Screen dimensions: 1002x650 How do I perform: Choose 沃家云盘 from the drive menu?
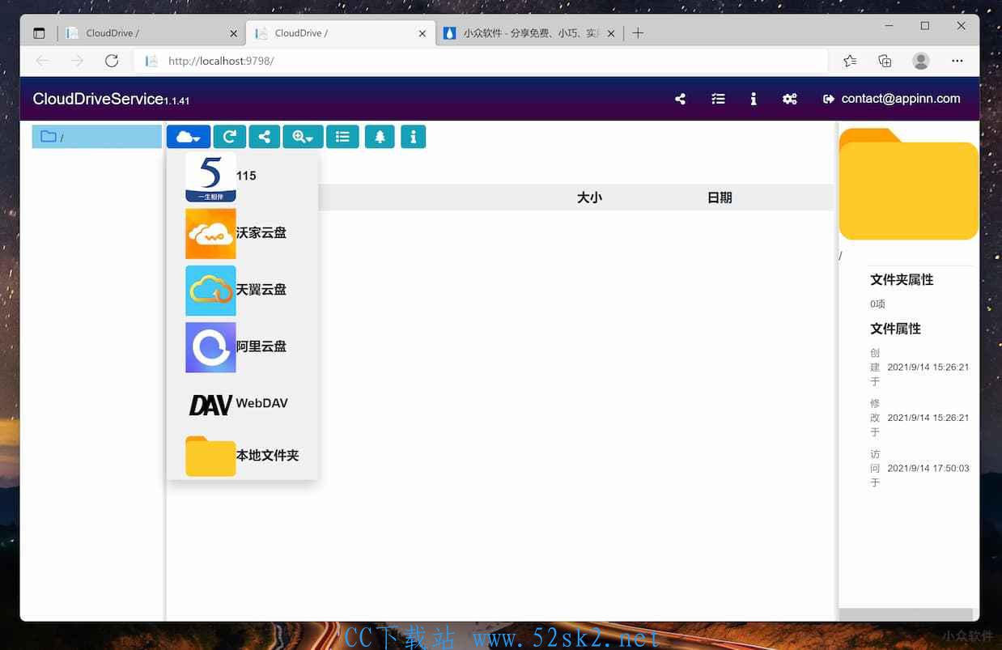241,233
